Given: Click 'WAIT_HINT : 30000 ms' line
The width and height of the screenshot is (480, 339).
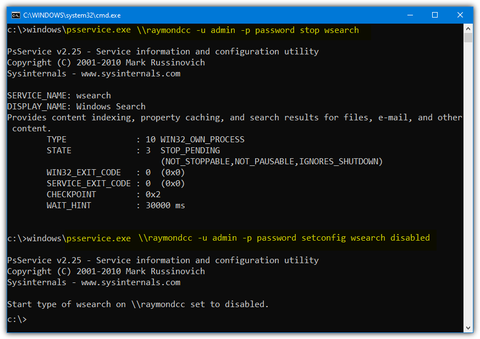Looking at the screenshot, I should pyautogui.click(x=115, y=205).
